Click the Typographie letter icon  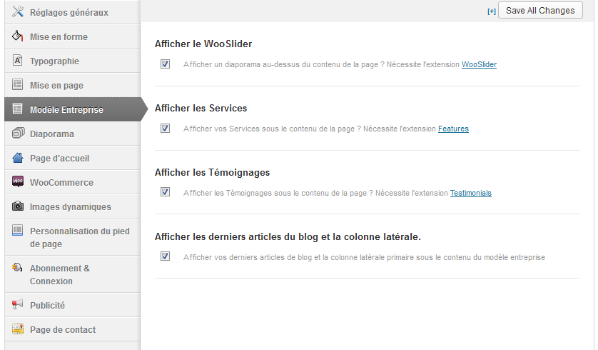pyautogui.click(x=18, y=61)
